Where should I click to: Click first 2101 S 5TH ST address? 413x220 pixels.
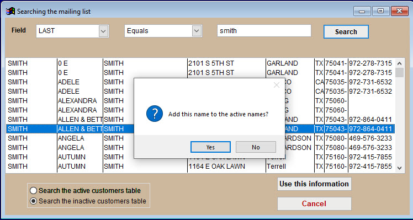click(211, 63)
